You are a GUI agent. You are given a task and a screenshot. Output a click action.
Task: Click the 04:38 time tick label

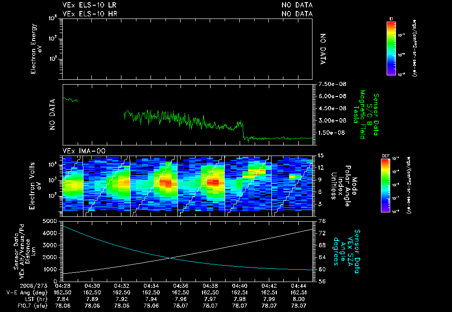(x=210, y=286)
